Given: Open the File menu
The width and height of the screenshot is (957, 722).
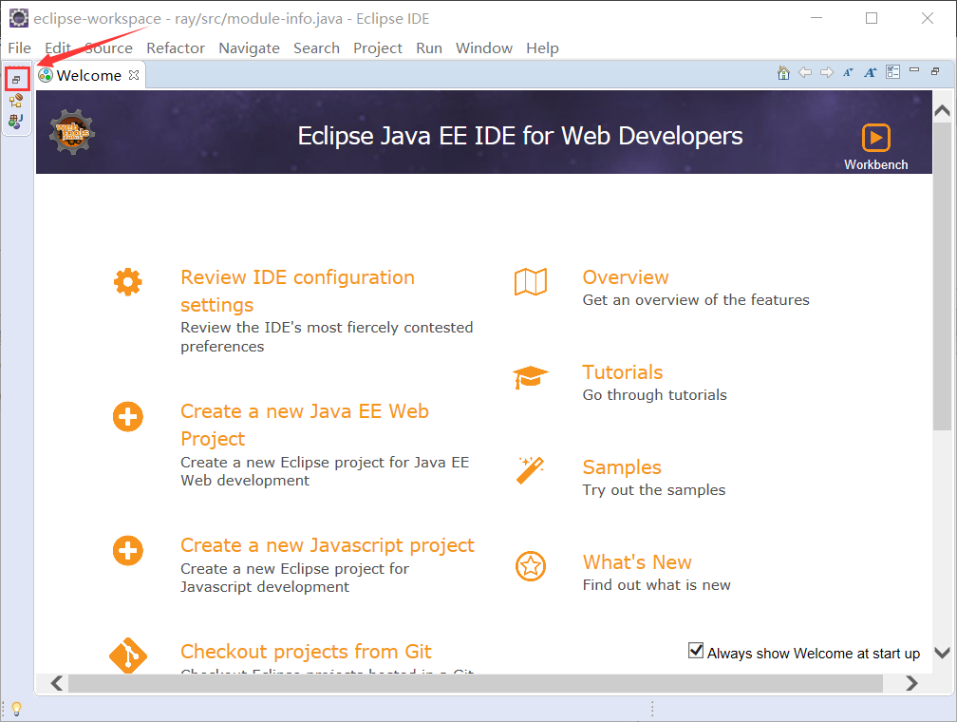Looking at the screenshot, I should coord(20,48).
